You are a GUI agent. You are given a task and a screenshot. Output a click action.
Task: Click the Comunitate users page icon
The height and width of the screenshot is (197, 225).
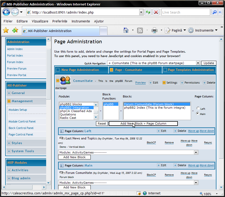coord(65,81)
